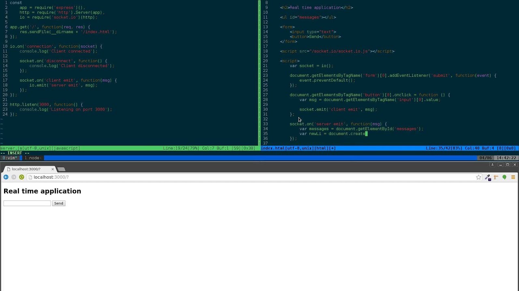Viewport: 519px width, 291px height.
Task: Click the 'Real time application' heading
Action: click(42, 191)
